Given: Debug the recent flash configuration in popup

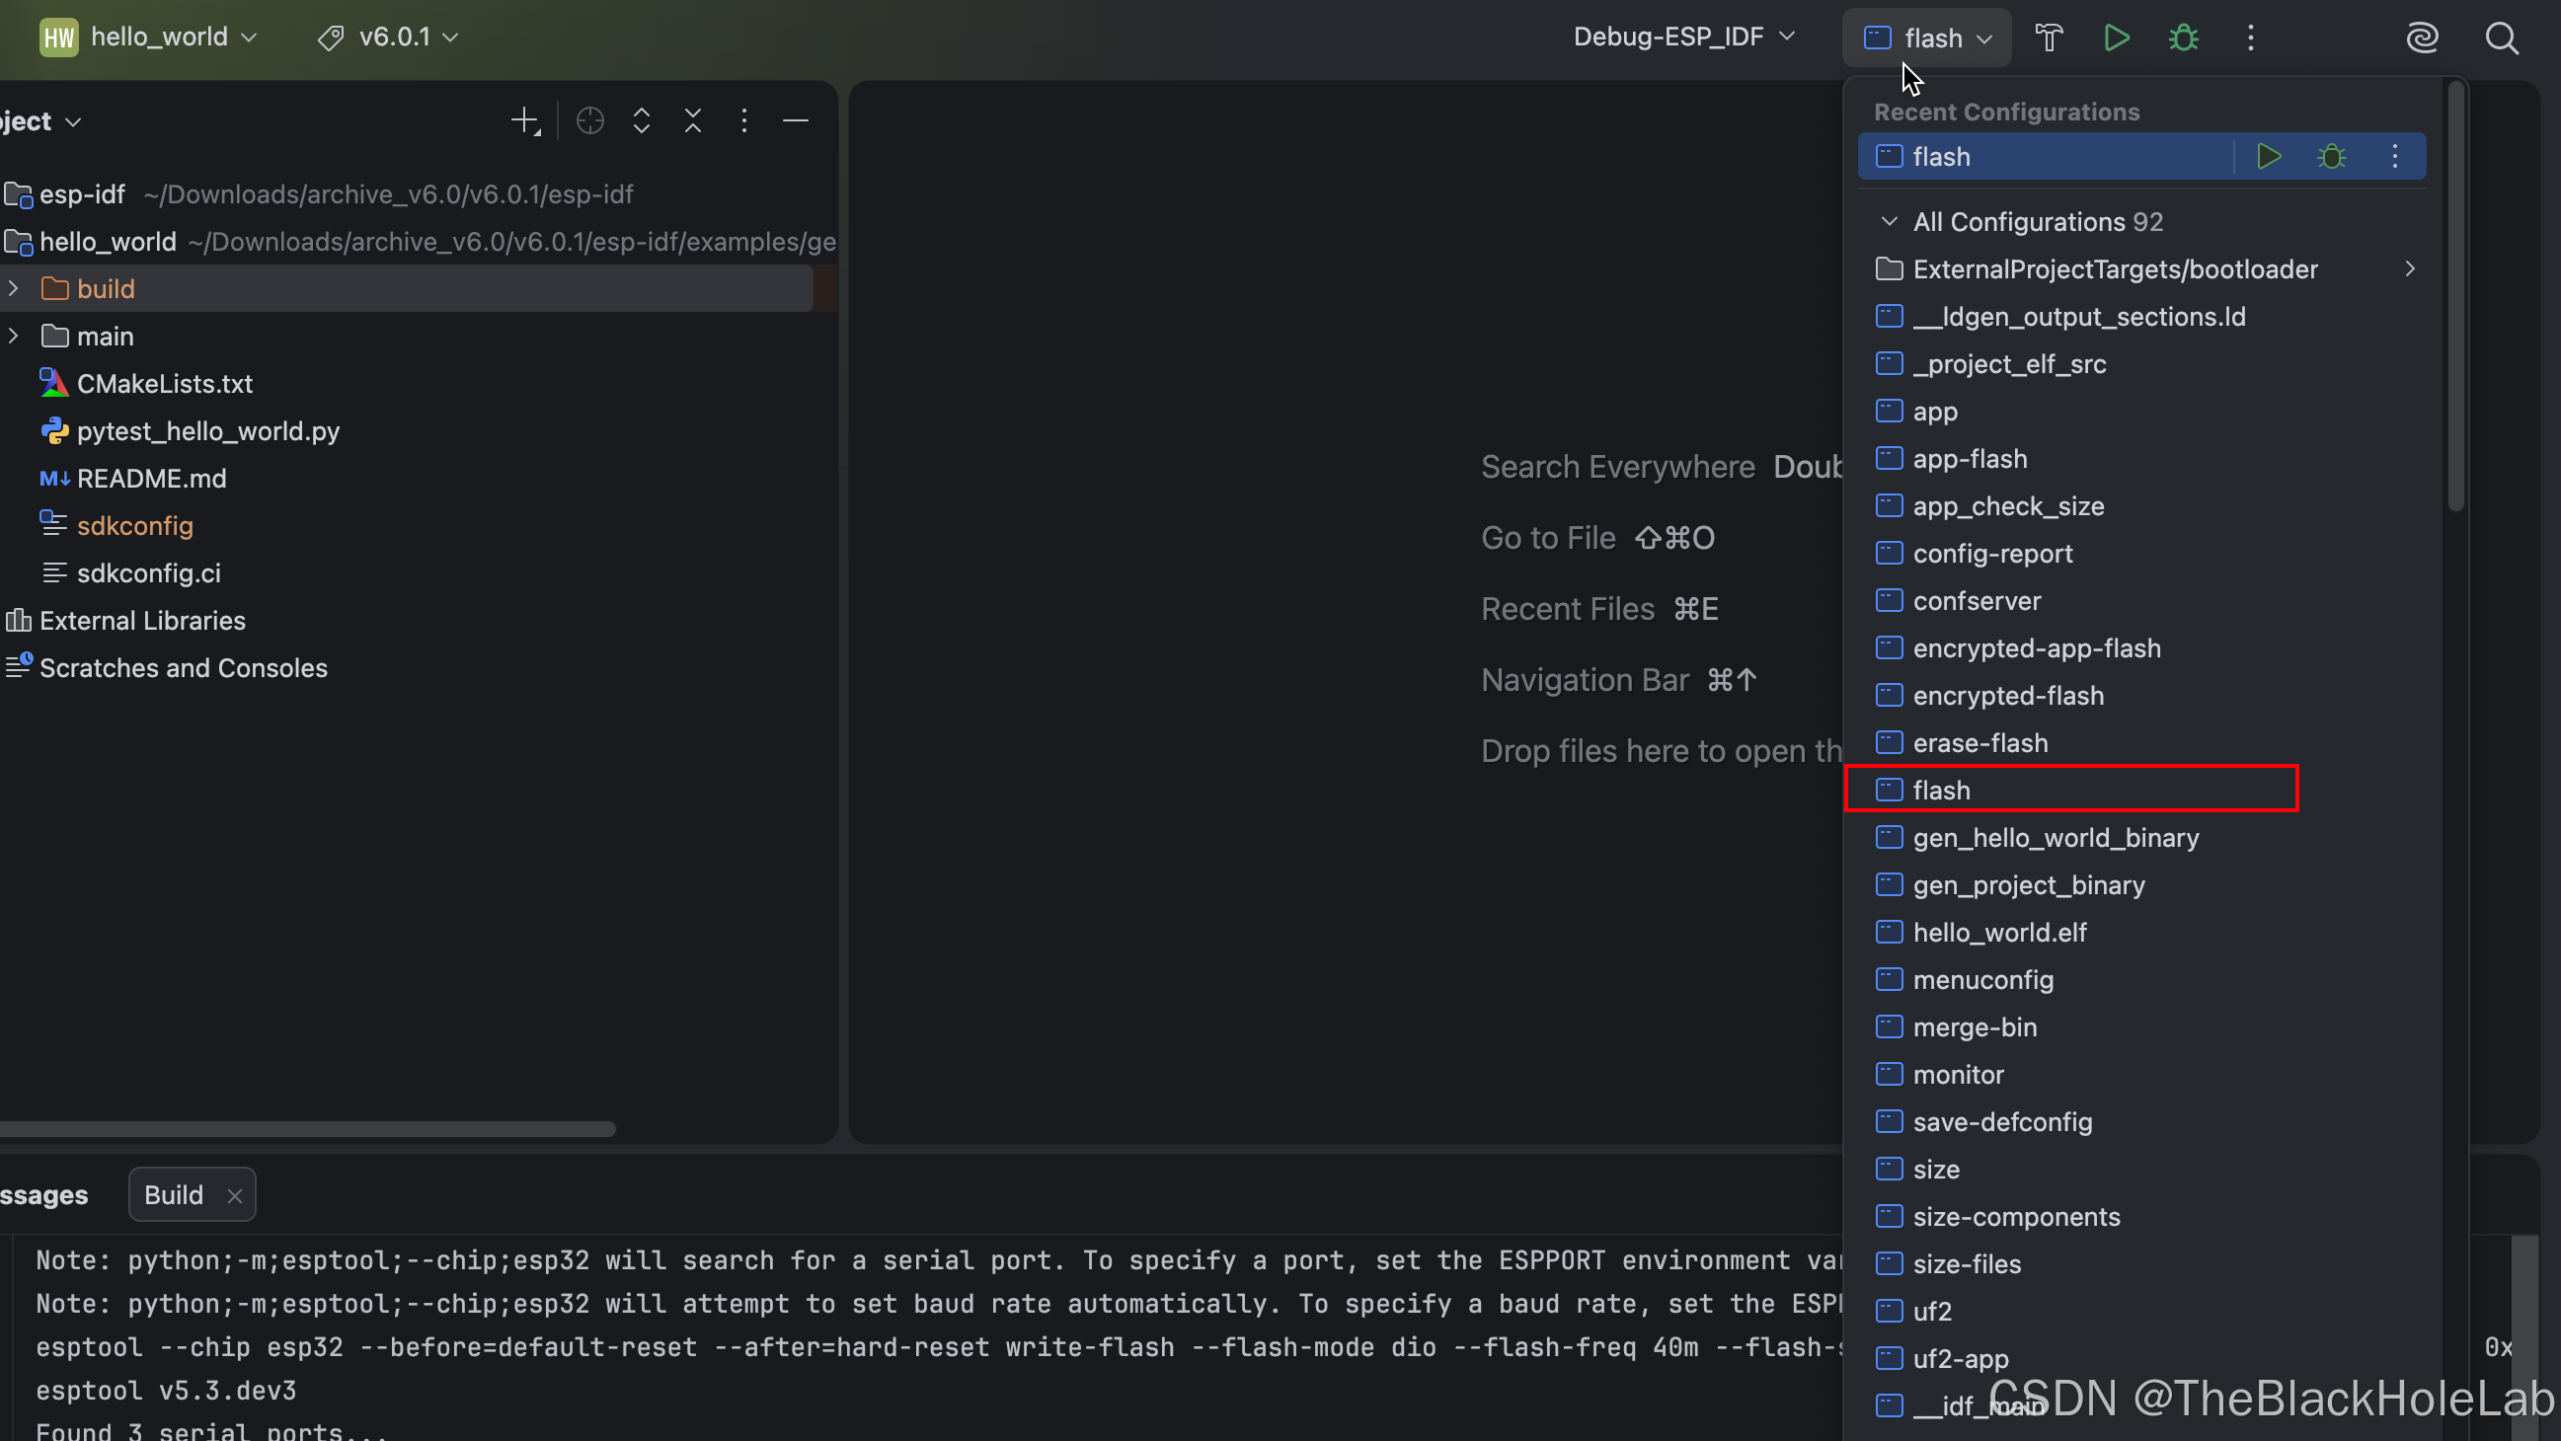Looking at the screenshot, I should 2331,157.
